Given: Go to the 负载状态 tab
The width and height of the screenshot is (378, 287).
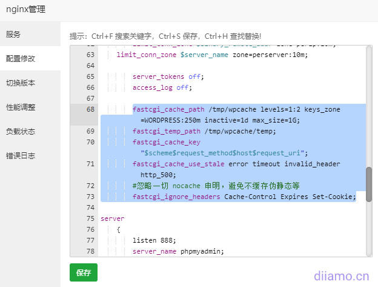Looking at the screenshot, I should coord(21,131).
